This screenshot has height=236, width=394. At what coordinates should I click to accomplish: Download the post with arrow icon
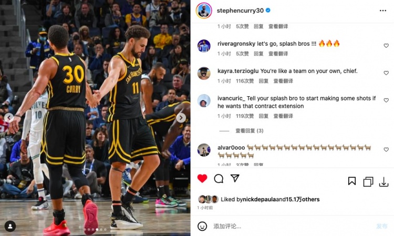point(383,182)
